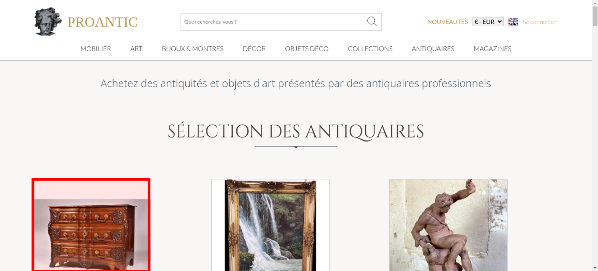Click the PROANTIC brand name text
598x271 pixels.
pyautogui.click(x=102, y=22)
